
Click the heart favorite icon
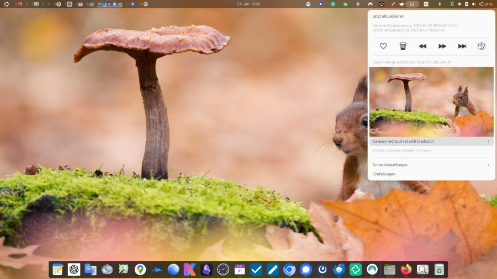click(383, 46)
